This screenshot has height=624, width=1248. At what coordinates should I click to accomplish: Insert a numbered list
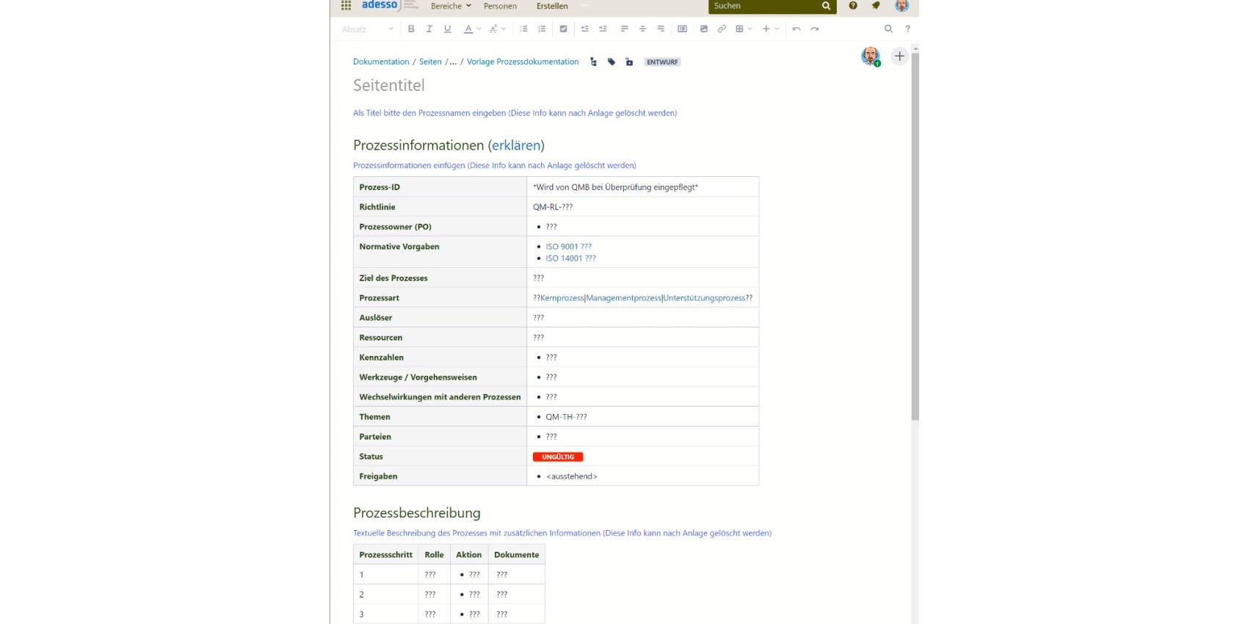542,29
